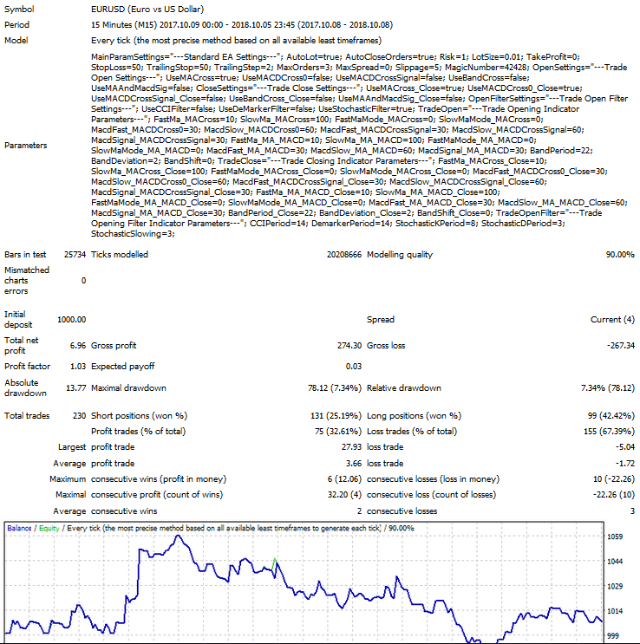Click the symbol value 'EURUSD (Euro vs US Dollar)'
The height and width of the screenshot is (644, 640).
tap(147, 10)
